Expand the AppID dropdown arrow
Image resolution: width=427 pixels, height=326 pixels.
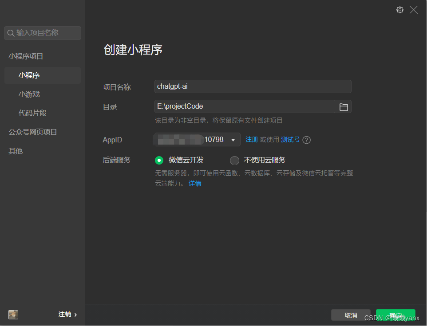tap(233, 140)
